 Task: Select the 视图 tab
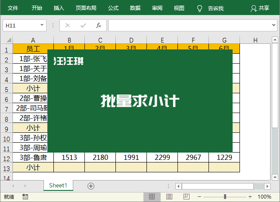coord(179,8)
